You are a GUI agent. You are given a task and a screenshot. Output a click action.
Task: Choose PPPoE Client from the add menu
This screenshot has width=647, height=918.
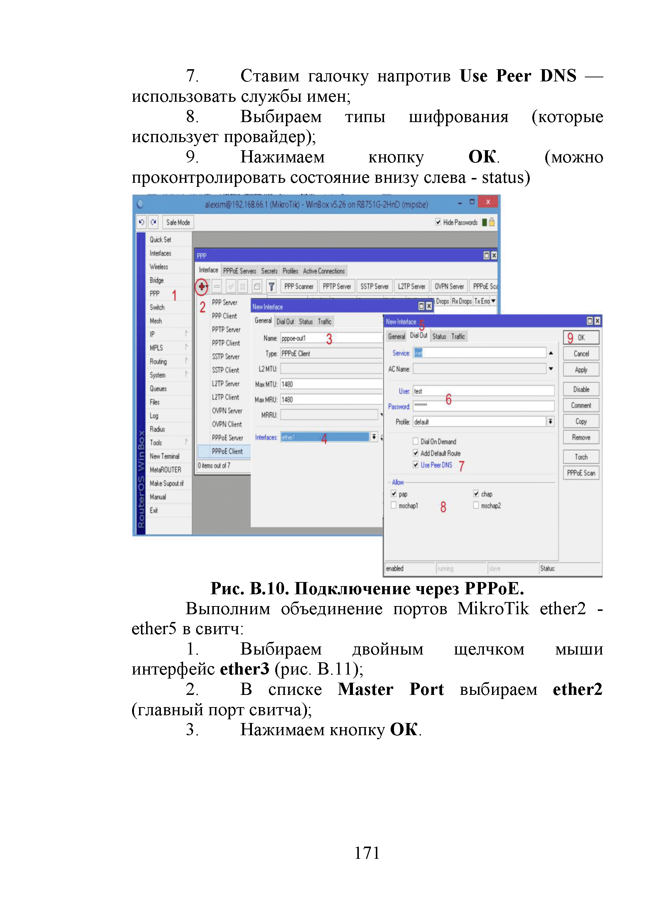click(228, 451)
